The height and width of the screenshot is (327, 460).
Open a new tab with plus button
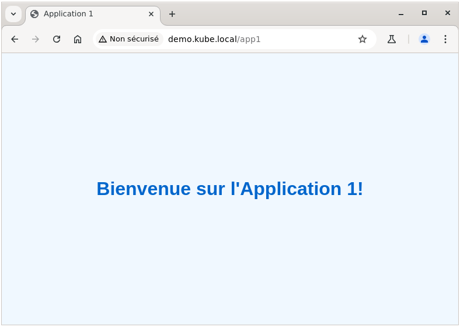172,14
